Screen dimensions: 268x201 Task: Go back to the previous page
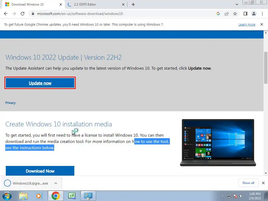pos(6,14)
